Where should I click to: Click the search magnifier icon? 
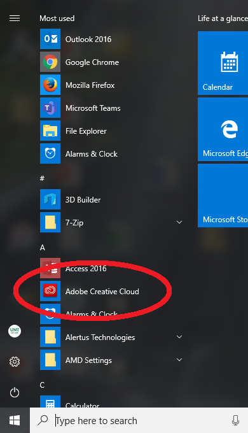(43, 420)
